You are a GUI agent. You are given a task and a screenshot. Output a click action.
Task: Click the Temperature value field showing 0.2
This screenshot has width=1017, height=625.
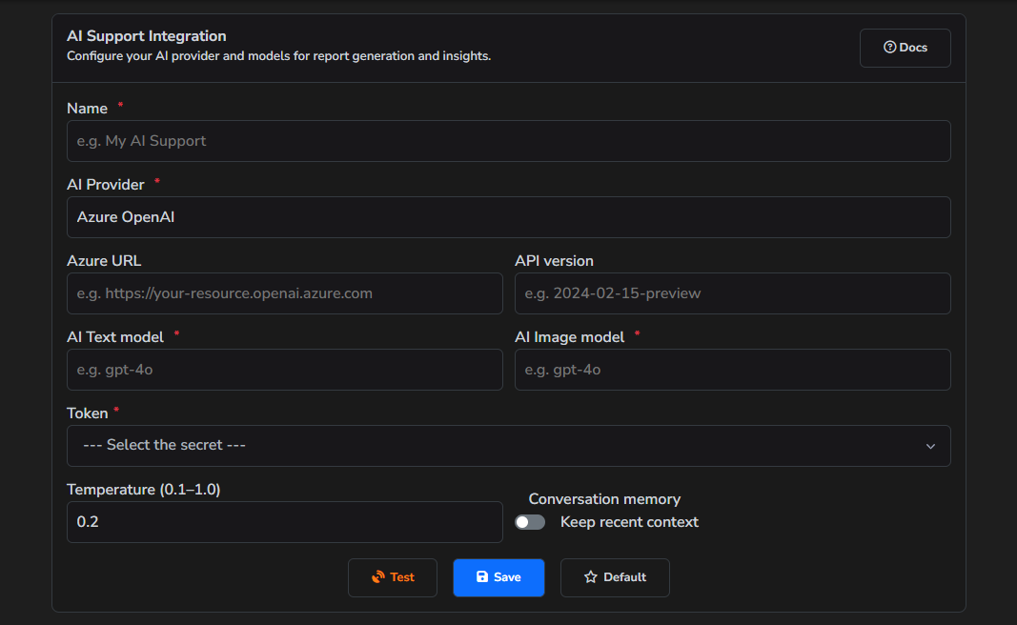[x=284, y=522]
